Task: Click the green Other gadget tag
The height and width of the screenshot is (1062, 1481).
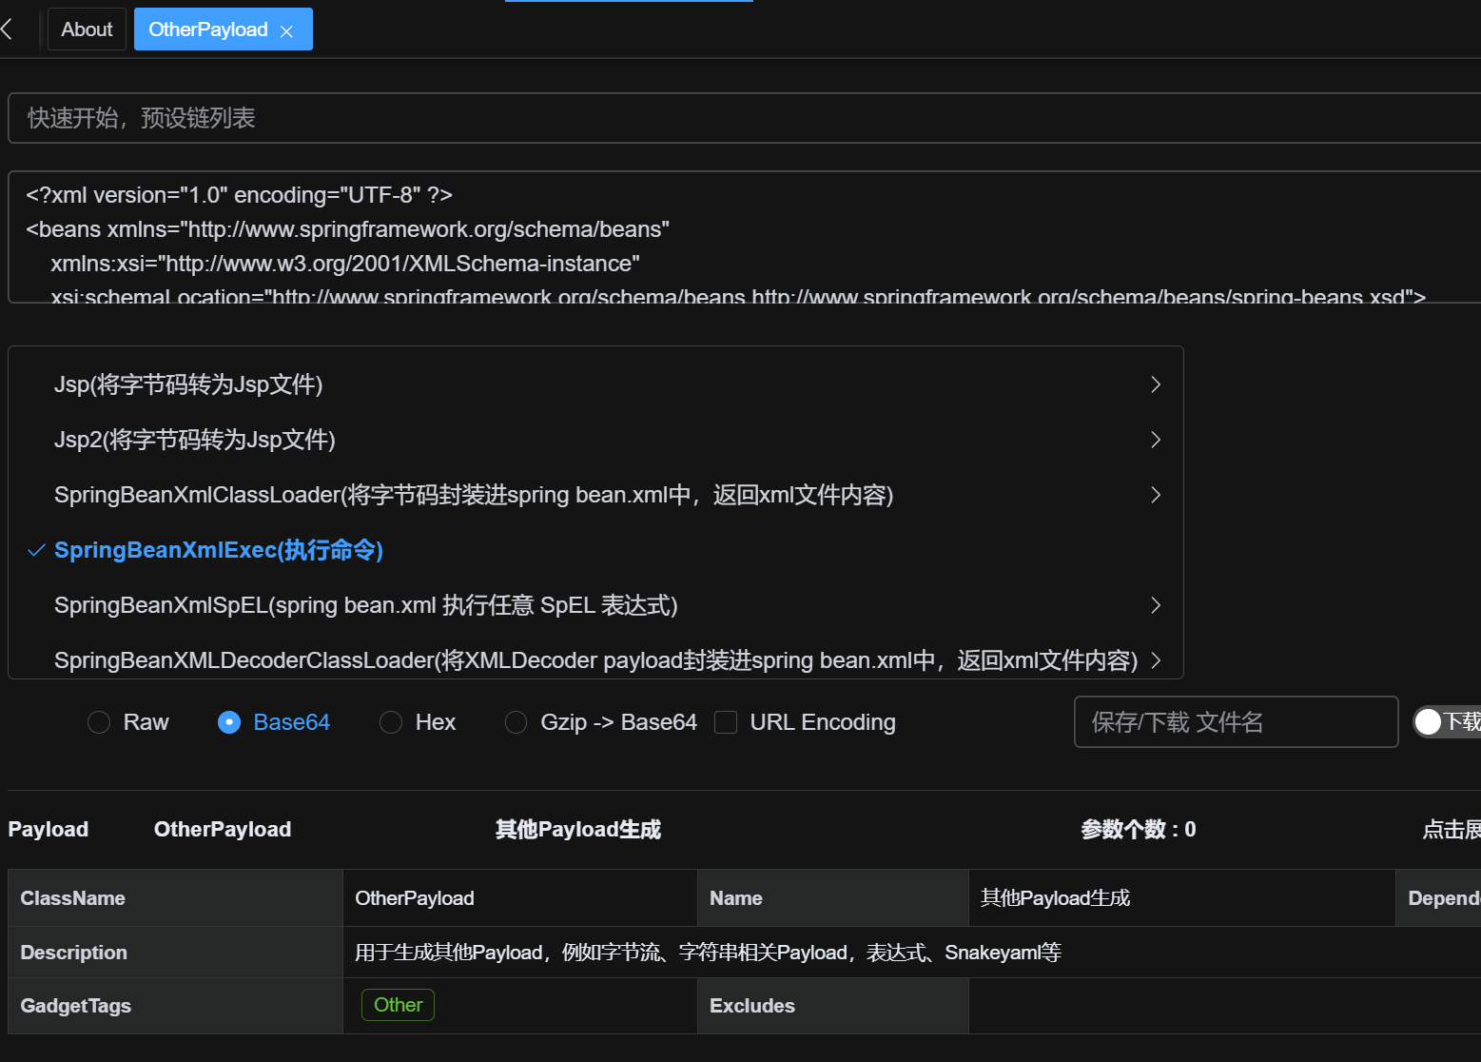Action: click(398, 1005)
